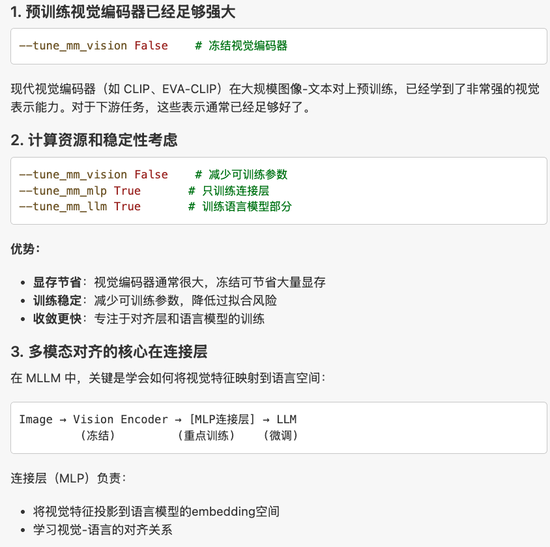Click the "(微调)" label under LLM
550x547 pixels.
281,436
